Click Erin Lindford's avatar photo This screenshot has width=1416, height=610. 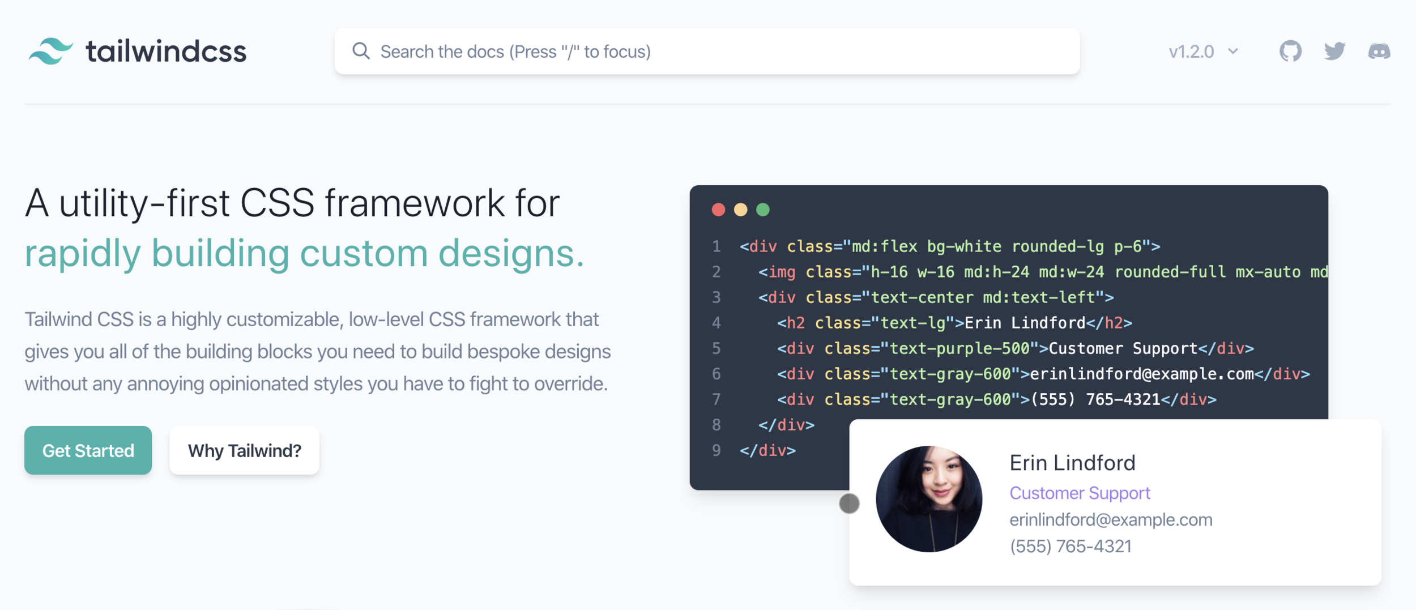[x=929, y=499]
